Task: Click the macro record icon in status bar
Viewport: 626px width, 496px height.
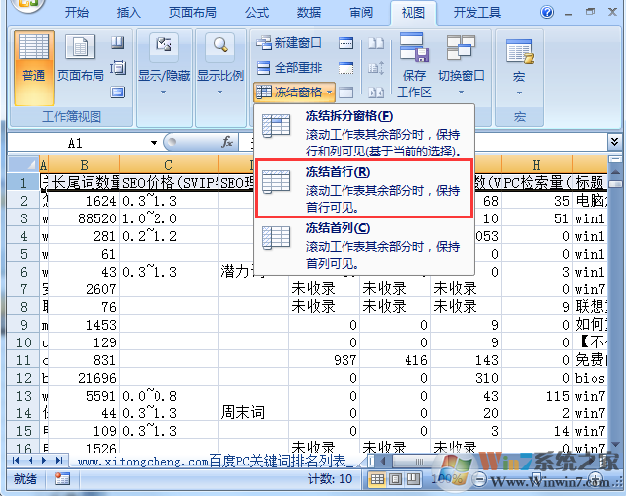Action: 62,479
